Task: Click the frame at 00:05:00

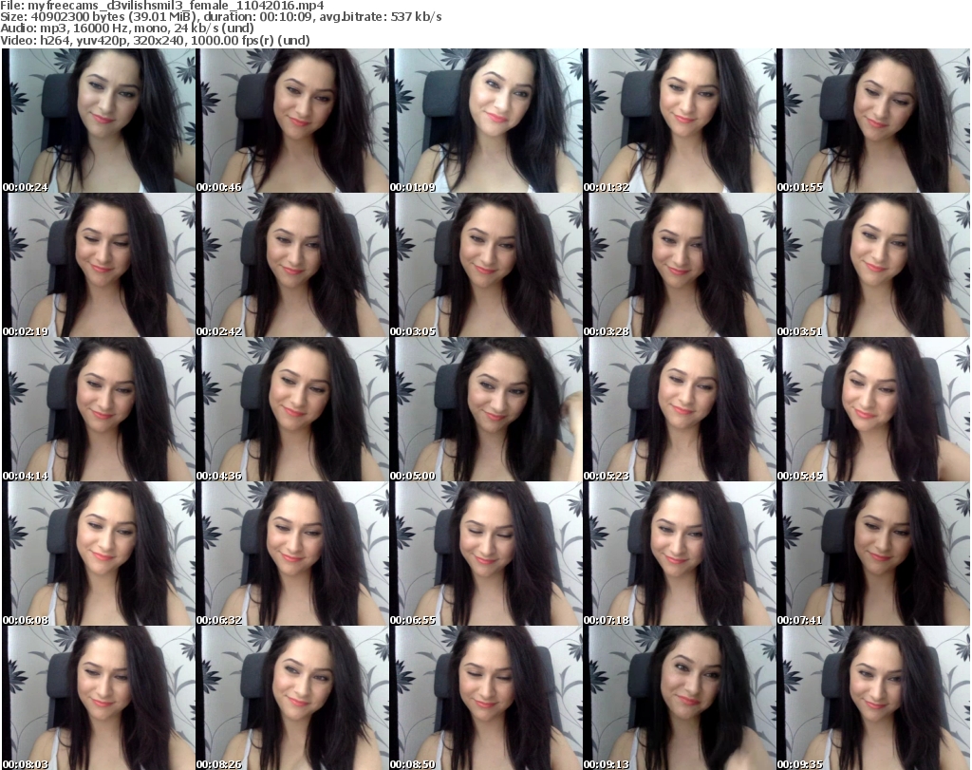Action: (x=486, y=409)
